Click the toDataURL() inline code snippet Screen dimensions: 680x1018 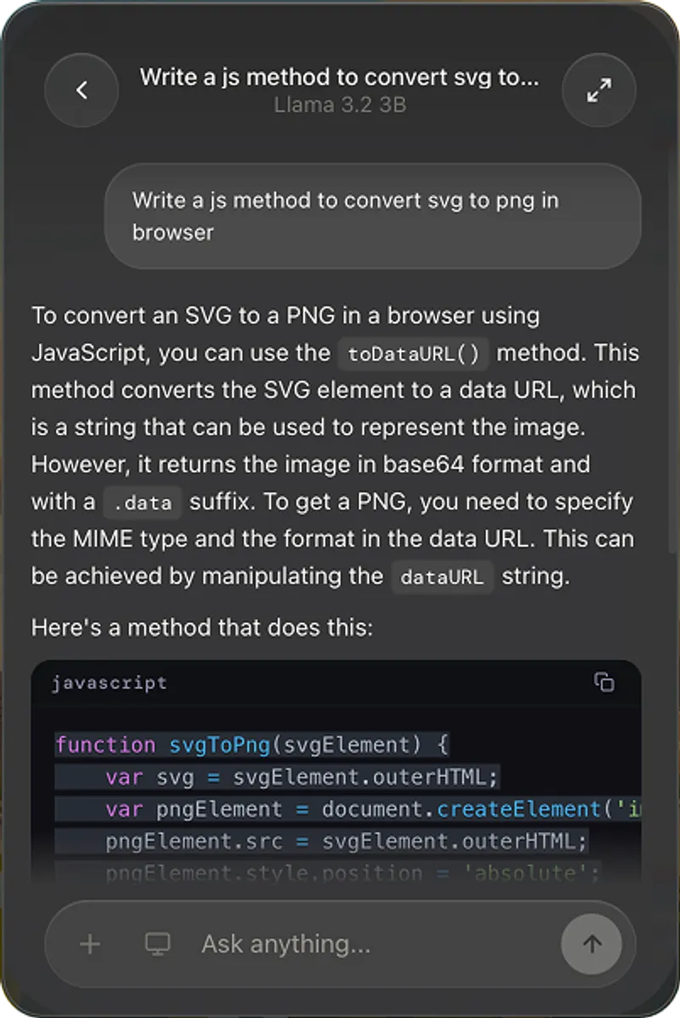tap(413, 353)
